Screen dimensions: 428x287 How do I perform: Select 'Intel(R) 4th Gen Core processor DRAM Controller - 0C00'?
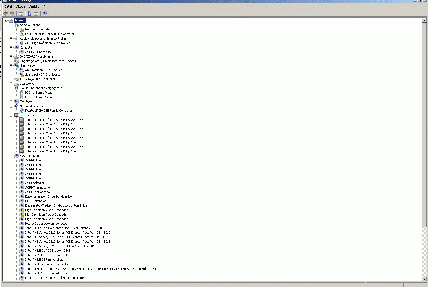click(64, 228)
